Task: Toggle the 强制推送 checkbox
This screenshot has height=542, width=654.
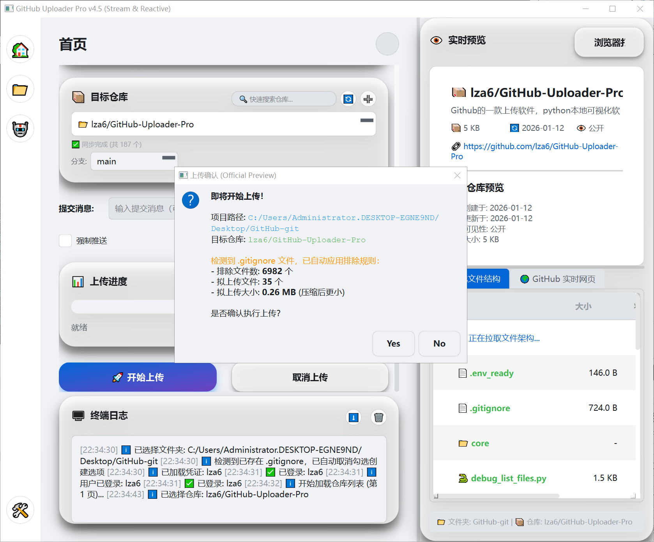Action: coord(65,241)
